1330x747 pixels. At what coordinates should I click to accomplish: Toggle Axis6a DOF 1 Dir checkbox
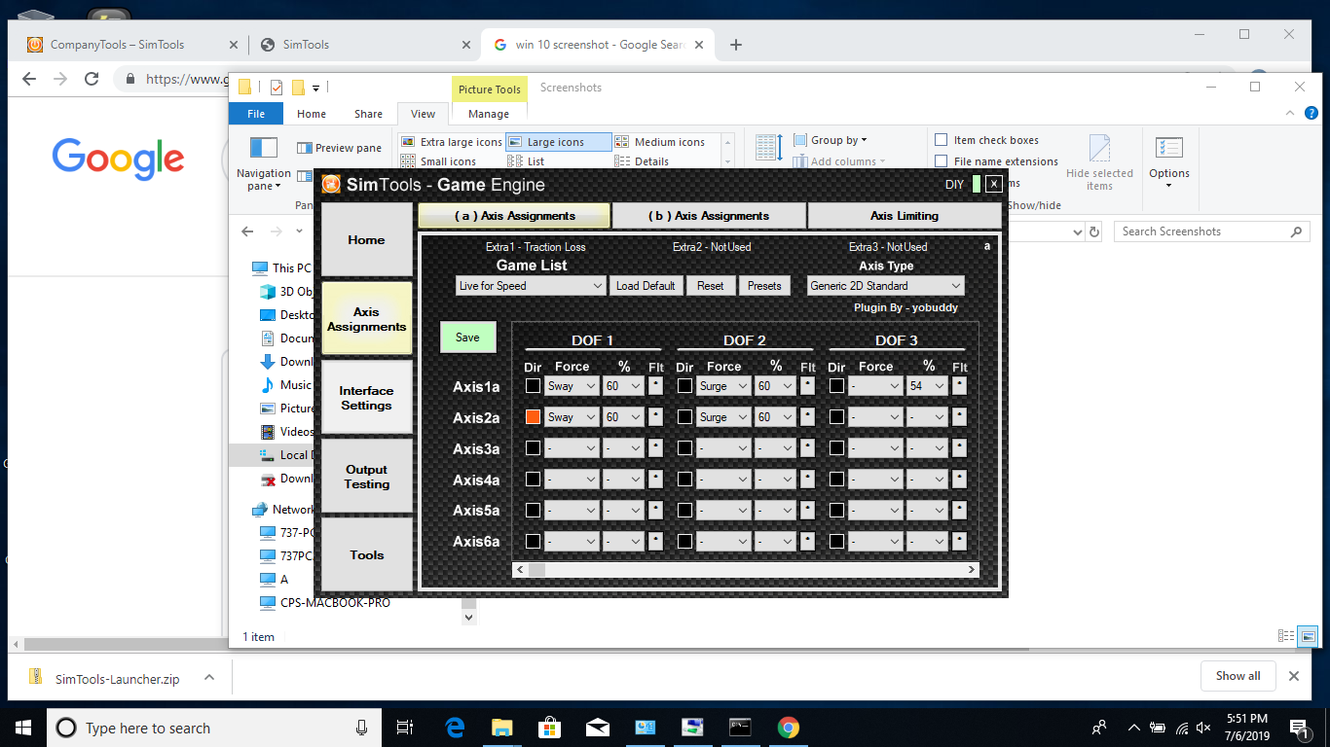point(533,541)
